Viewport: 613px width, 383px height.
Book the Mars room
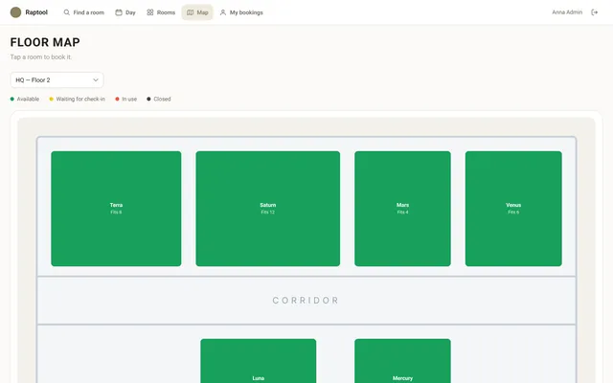[402, 209]
